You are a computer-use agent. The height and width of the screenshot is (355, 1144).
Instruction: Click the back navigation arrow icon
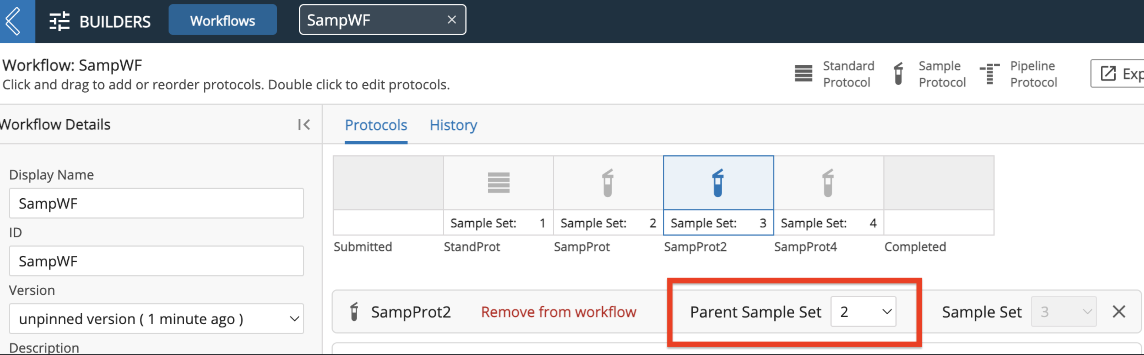pos(16,20)
